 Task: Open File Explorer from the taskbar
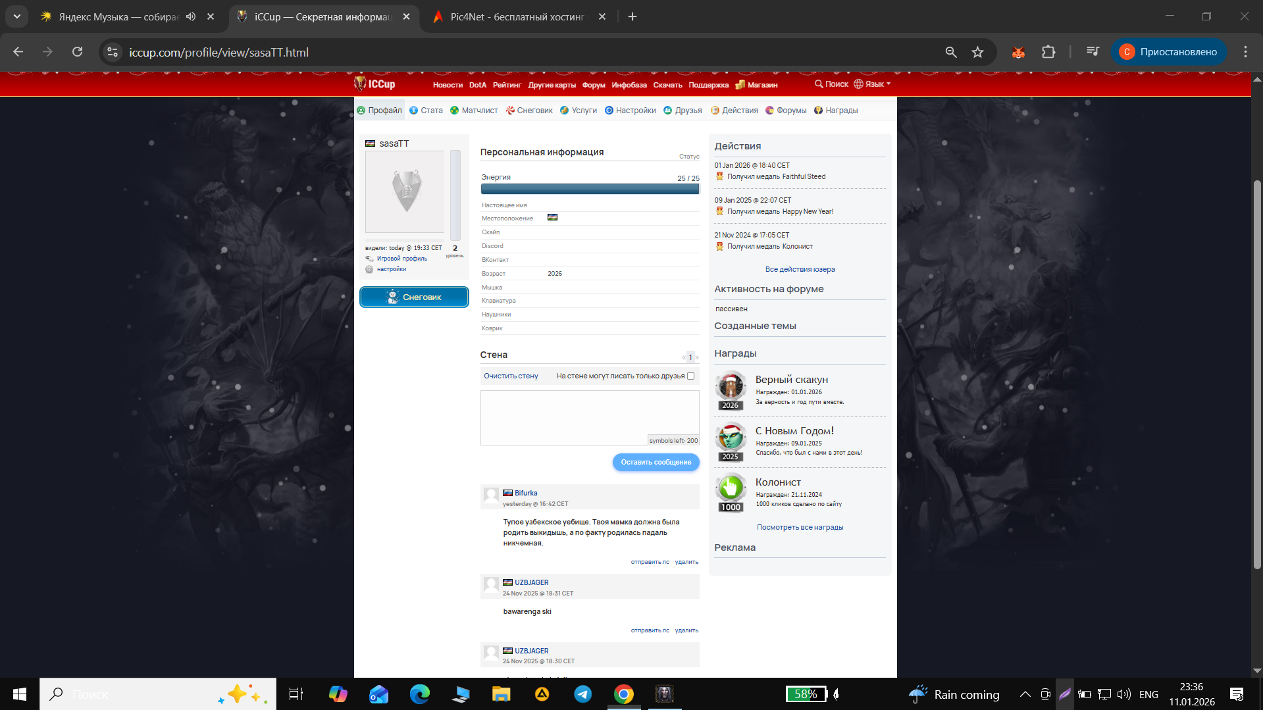501,694
